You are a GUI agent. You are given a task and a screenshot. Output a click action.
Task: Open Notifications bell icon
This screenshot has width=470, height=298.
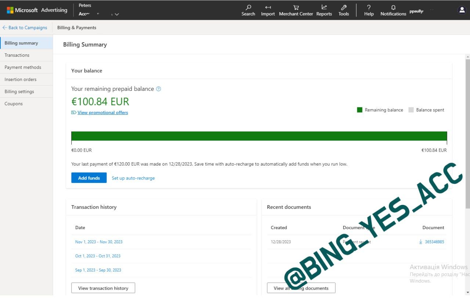point(393,7)
